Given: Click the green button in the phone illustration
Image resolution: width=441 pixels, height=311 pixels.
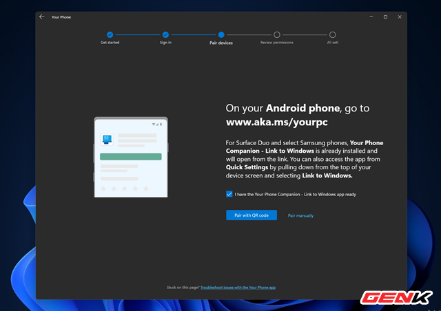Looking at the screenshot, I should 131,156.
